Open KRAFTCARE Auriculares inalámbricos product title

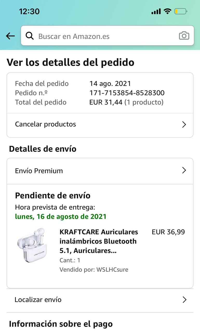99,241
